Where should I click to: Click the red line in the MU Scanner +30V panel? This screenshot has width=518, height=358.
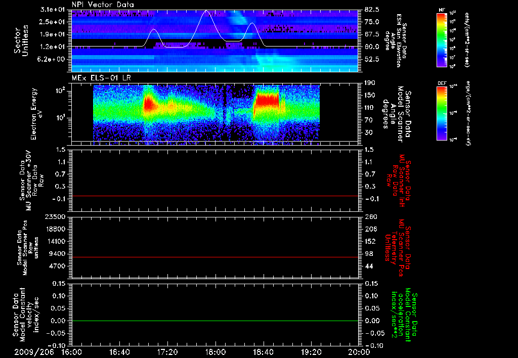click(x=215, y=196)
